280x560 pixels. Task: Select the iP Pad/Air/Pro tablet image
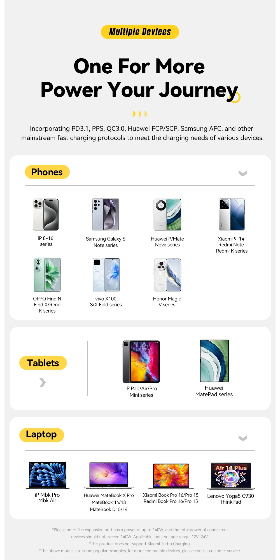[141, 361]
